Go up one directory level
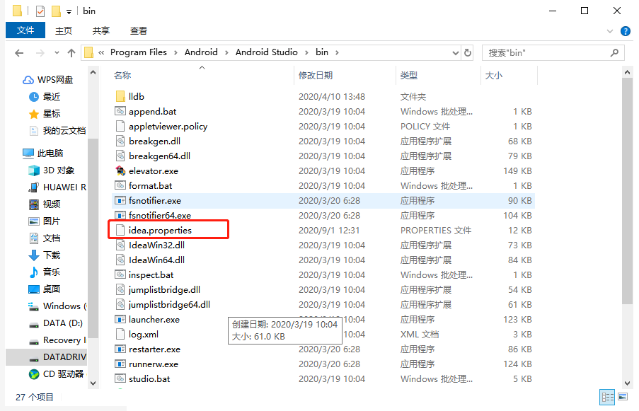Screen dimensions: 639x411 tap(71, 52)
